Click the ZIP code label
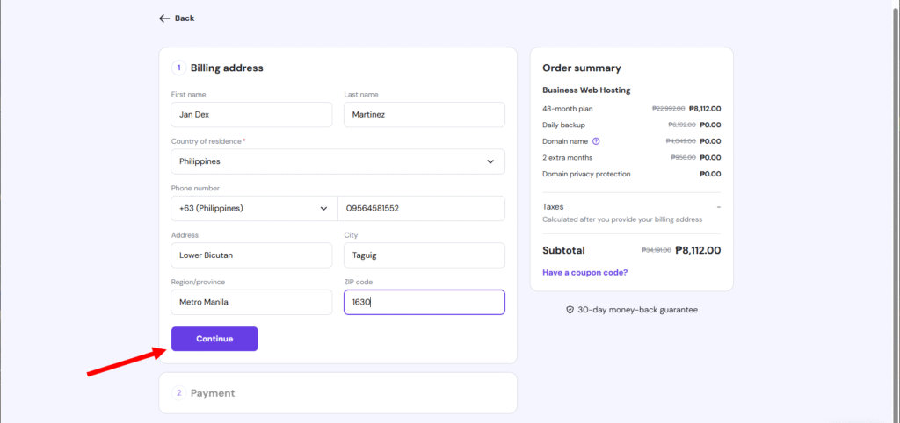The width and height of the screenshot is (900, 423). (359, 282)
